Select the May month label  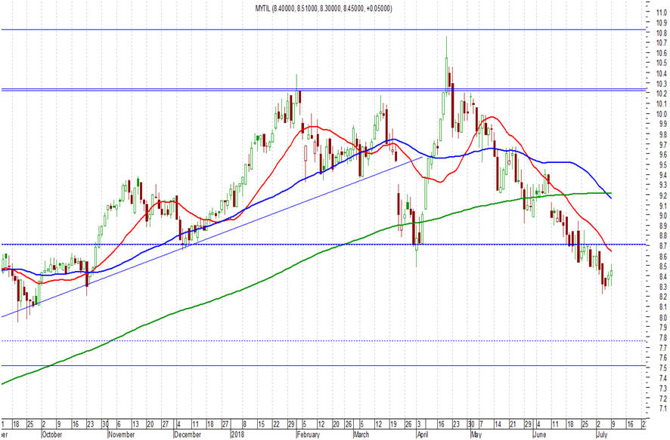[x=476, y=435]
